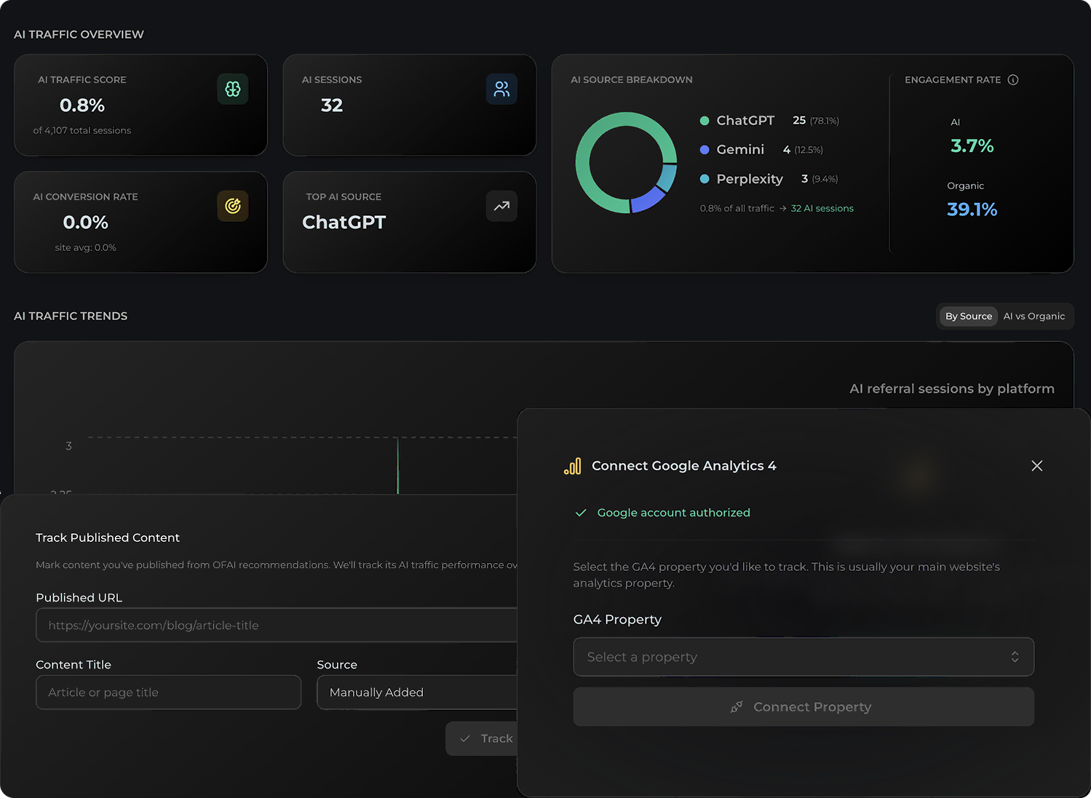Click the chevron arrows on GA4 Property selector

[x=1015, y=657]
